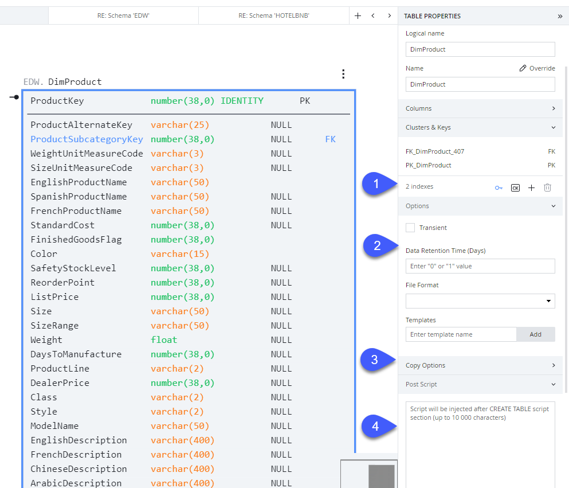
Task: Expand the Copy Options section
Action: (x=480, y=365)
